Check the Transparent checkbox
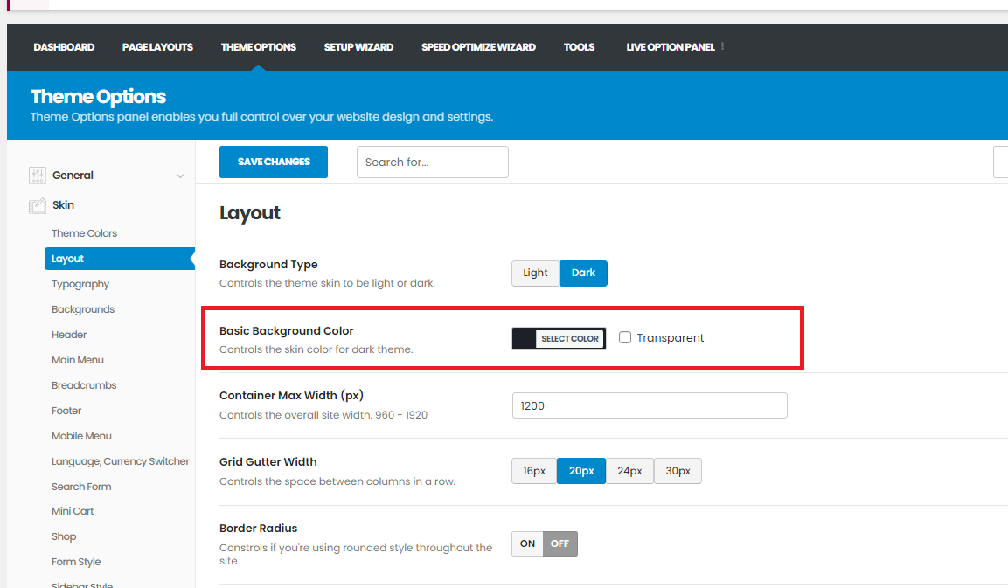The height and width of the screenshot is (588, 1008). pyautogui.click(x=625, y=337)
